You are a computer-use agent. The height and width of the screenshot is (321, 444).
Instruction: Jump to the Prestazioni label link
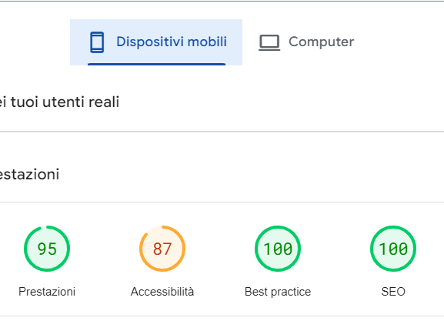[x=47, y=292]
